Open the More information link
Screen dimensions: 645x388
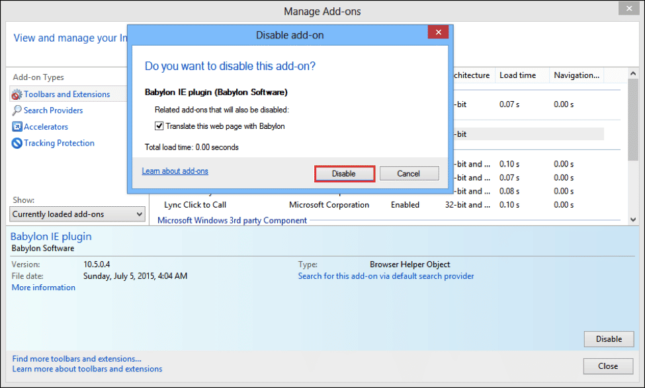pos(44,288)
